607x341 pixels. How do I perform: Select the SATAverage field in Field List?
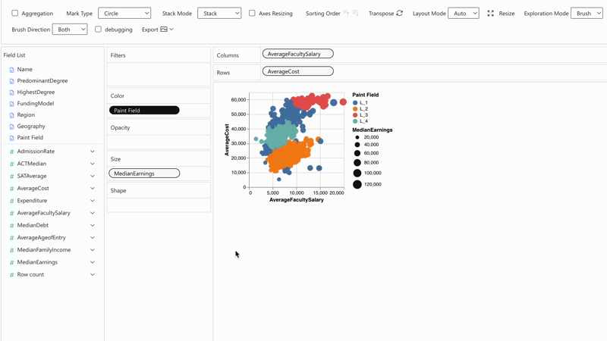pos(32,176)
